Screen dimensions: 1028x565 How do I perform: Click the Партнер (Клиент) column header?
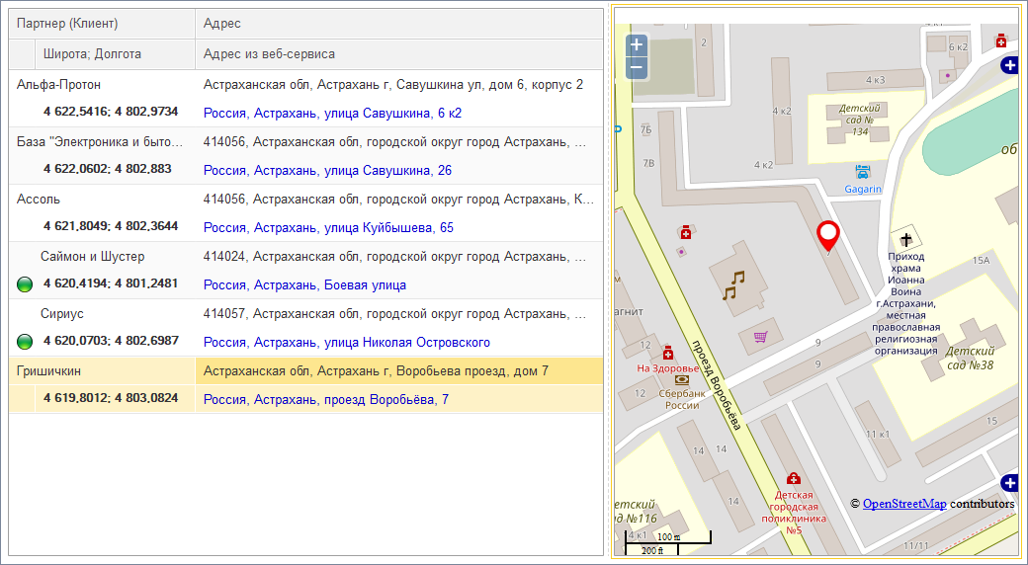pyautogui.click(x=67, y=23)
